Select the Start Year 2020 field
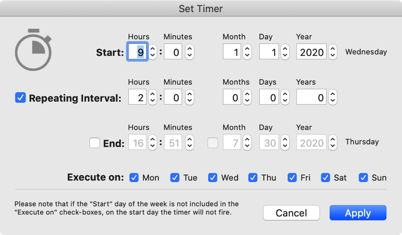The image size is (402, 235). click(x=311, y=52)
